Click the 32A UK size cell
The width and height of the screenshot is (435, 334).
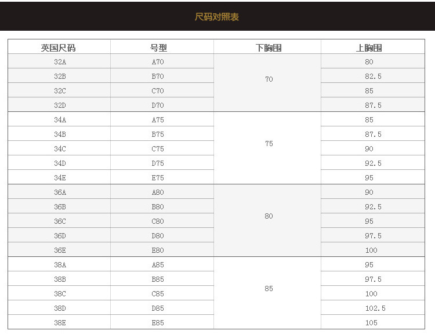60,61
